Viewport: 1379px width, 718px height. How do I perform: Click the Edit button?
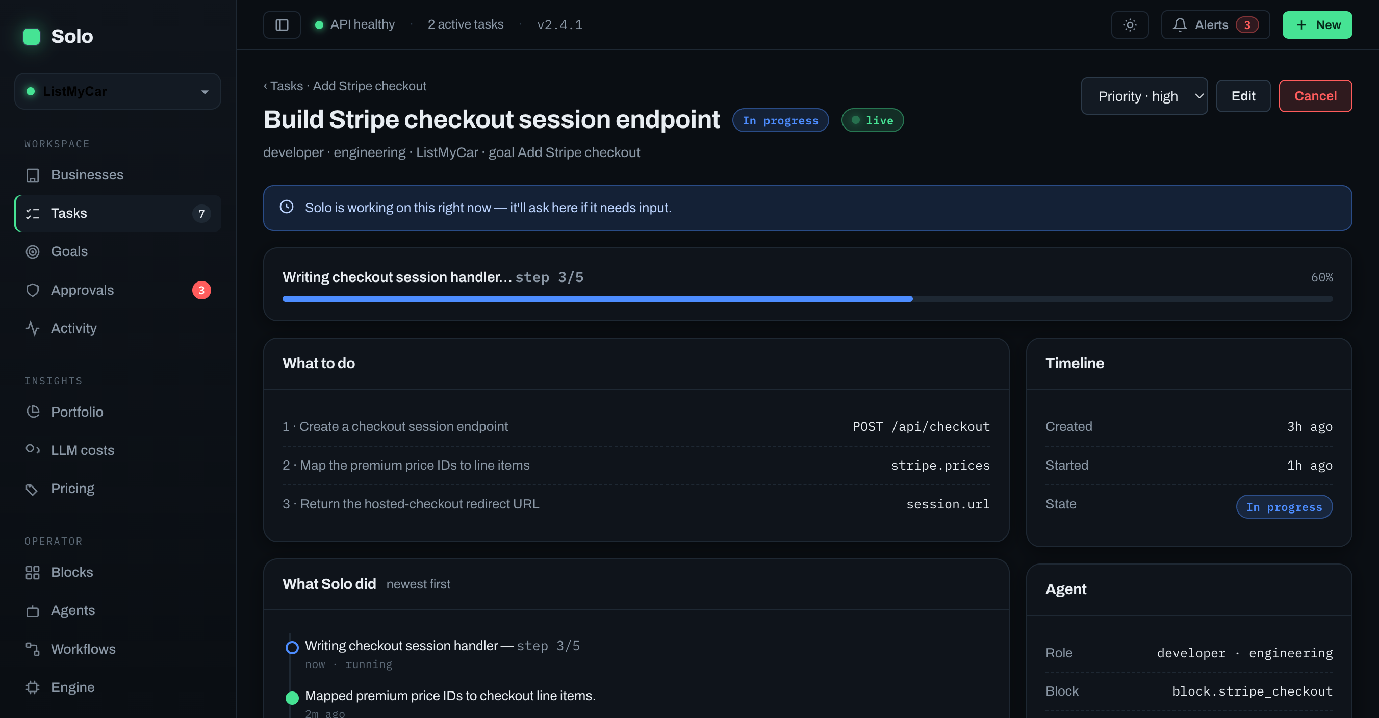pyautogui.click(x=1243, y=96)
